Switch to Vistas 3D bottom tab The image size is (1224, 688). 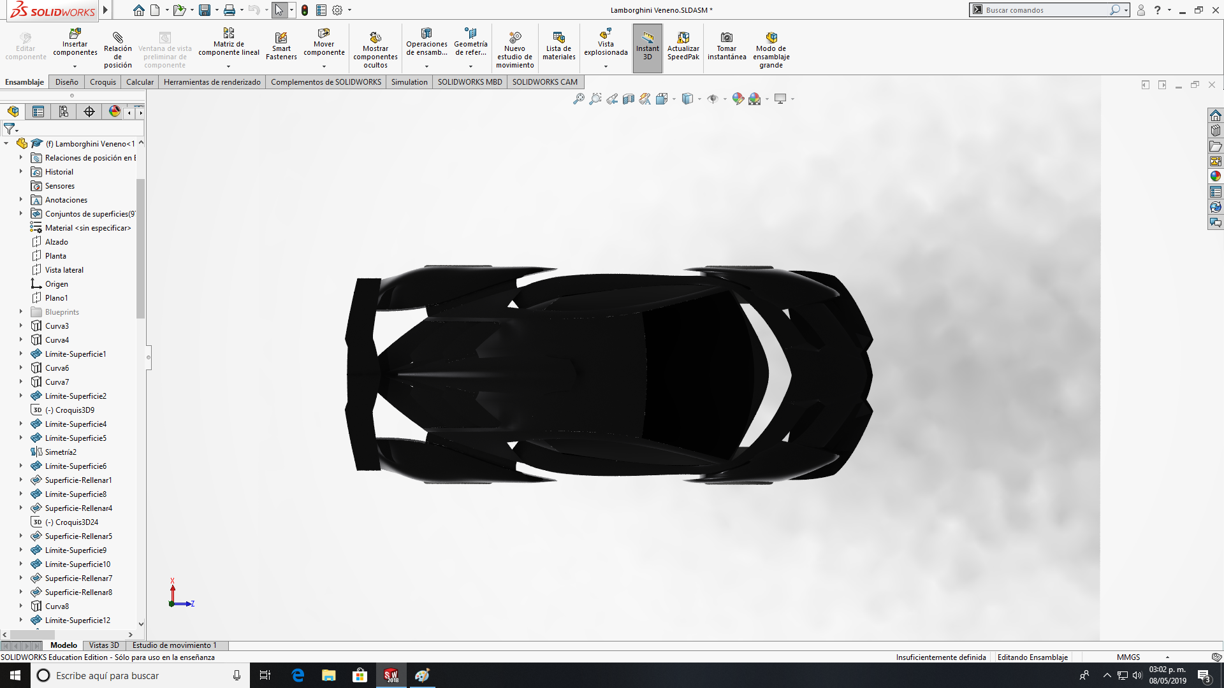coord(104,645)
